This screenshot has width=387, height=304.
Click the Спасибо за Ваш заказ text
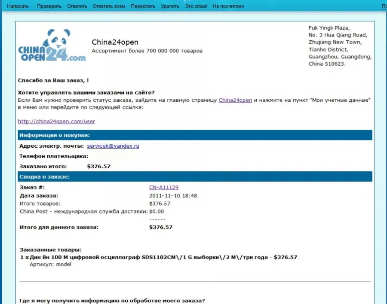click(x=53, y=80)
